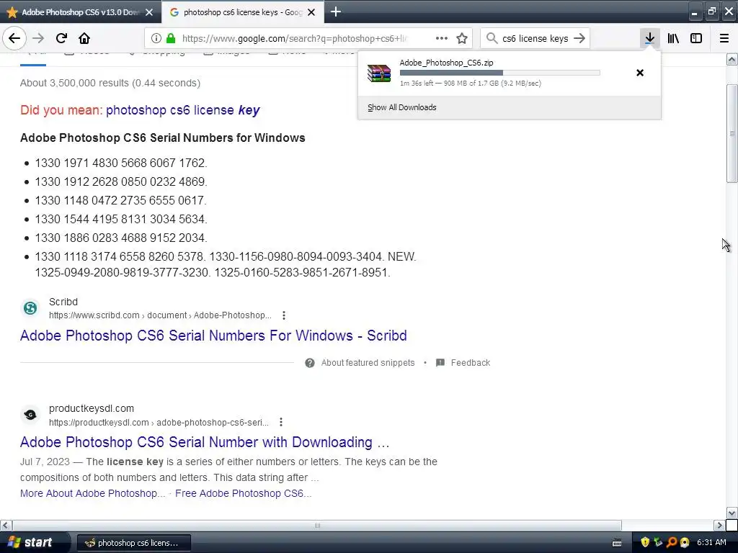Screen dimensions: 738x553
Task: Close the Adobe Photoshop CS6 v13.0 tab
Action: click(x=149, y=12)
